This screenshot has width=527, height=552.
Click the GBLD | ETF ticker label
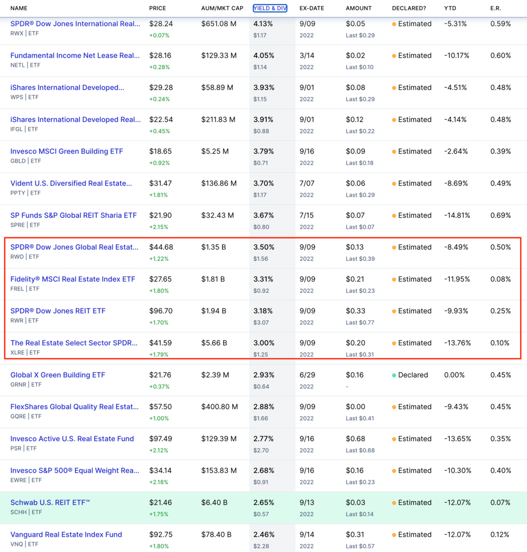point(26,161)
